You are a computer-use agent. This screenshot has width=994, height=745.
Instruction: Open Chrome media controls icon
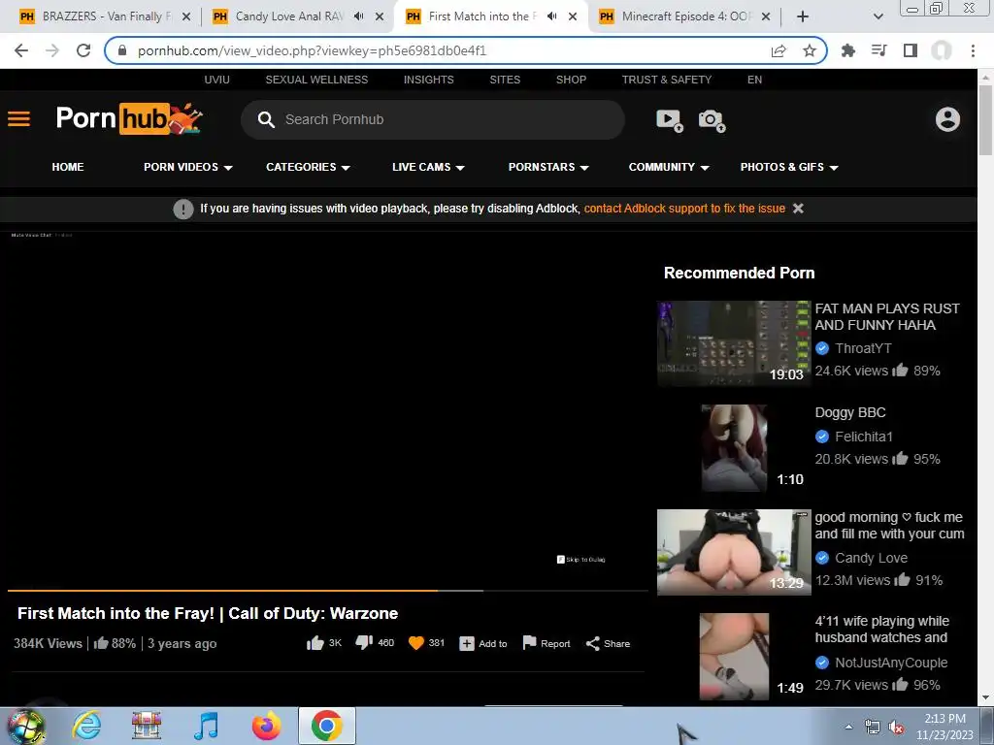tap(879, 50)
